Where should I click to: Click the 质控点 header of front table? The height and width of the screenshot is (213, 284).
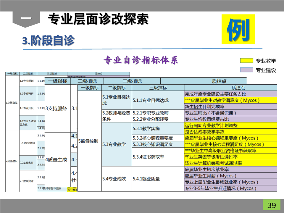[x=230, y=88]
